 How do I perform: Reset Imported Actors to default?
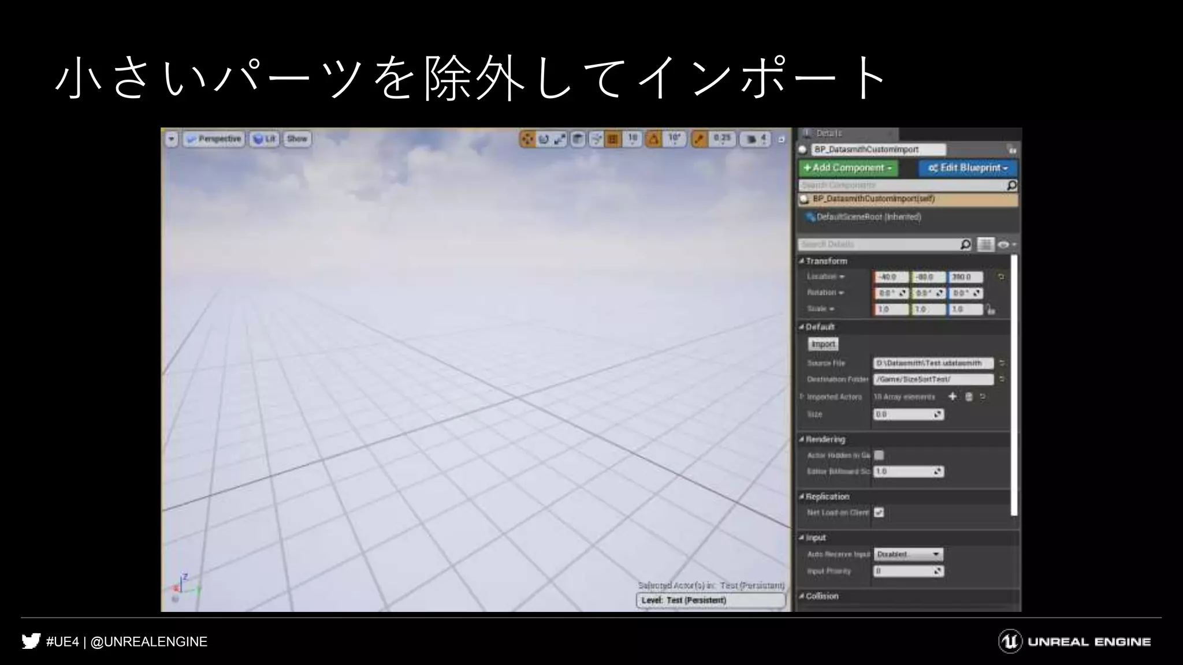click(983, 397)
